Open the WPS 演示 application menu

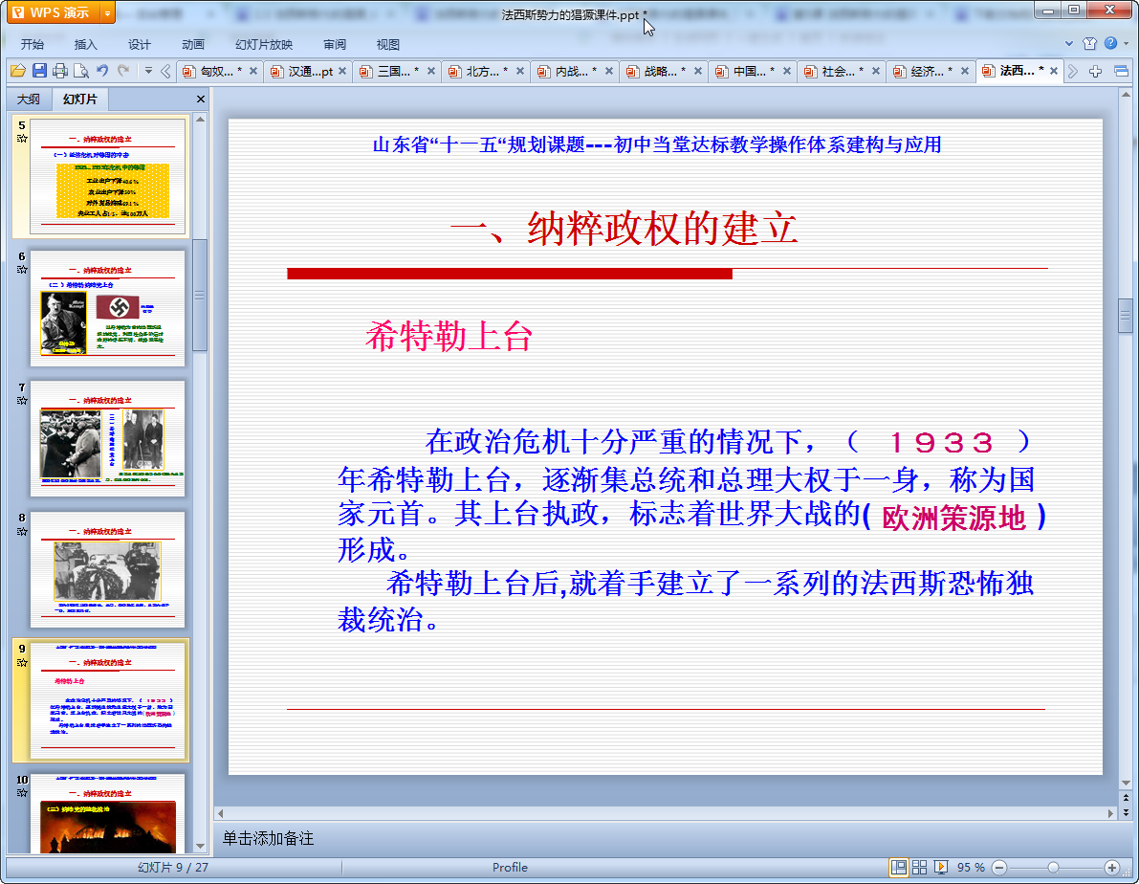[53, 12]
